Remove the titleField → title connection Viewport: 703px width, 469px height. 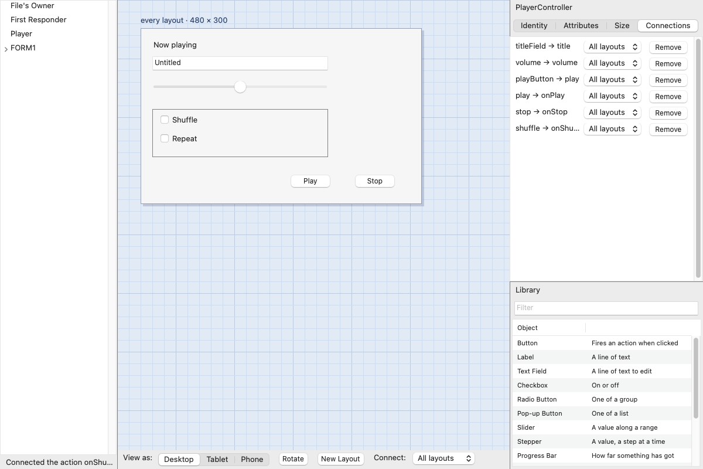click(668, 47)
